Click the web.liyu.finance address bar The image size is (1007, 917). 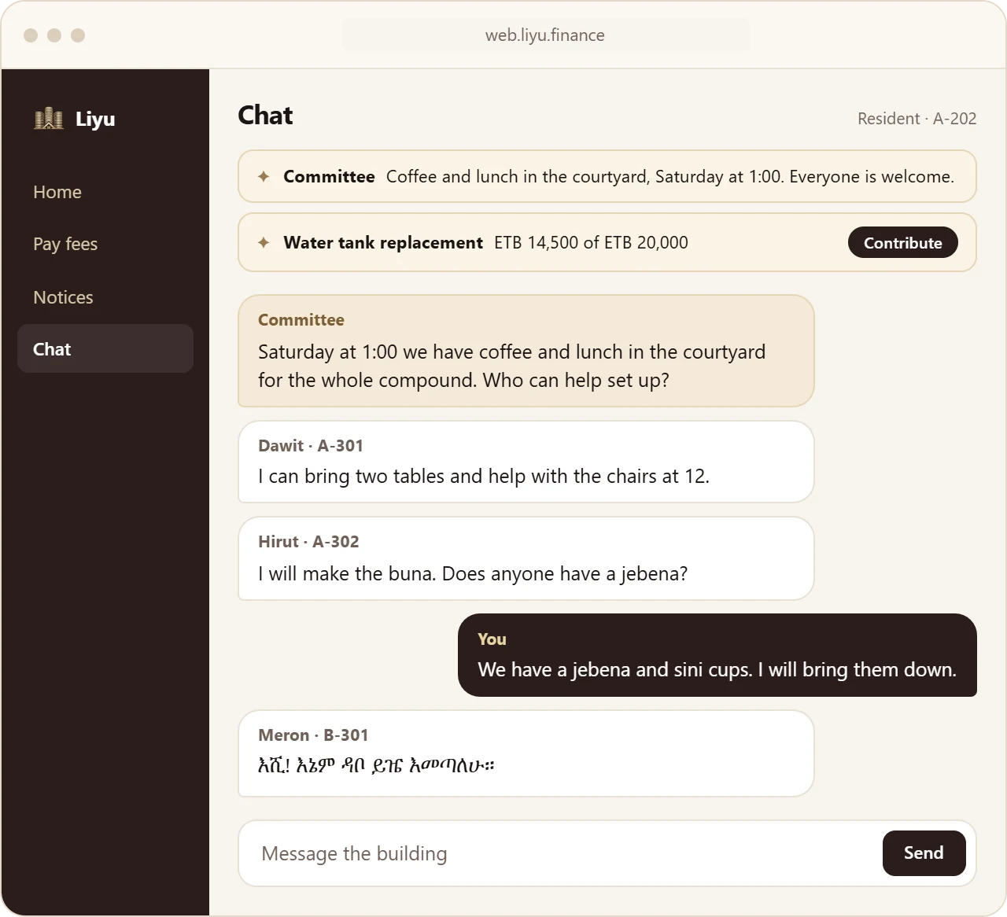click(546, 35)
